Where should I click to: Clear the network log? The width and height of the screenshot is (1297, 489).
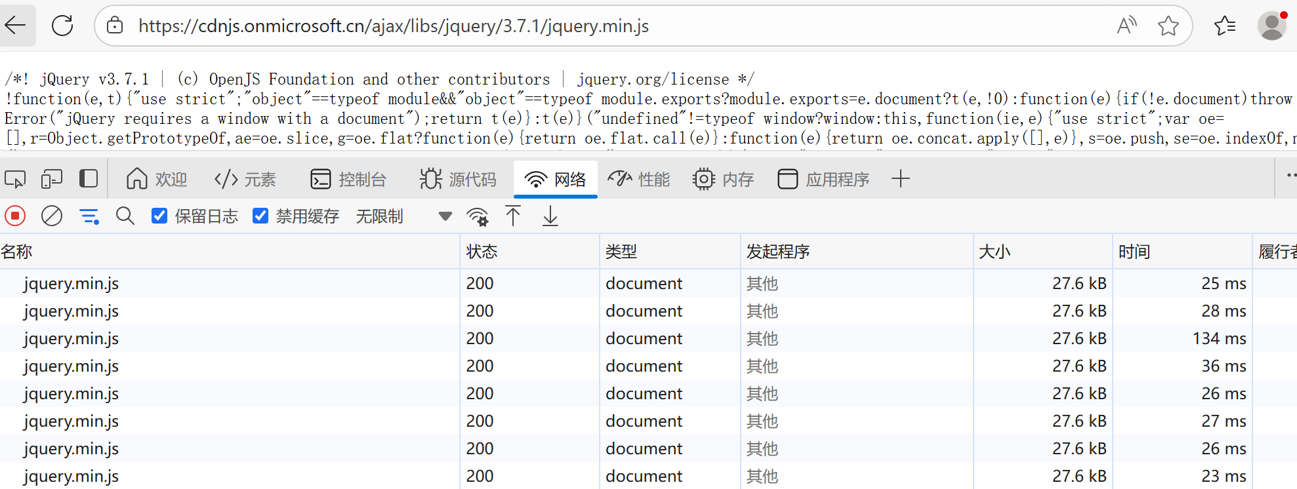coord(52,216)
